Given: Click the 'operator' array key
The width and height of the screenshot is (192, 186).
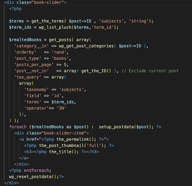Looking at the screenshot, I should pyautogui.click(x=37, y=109).
